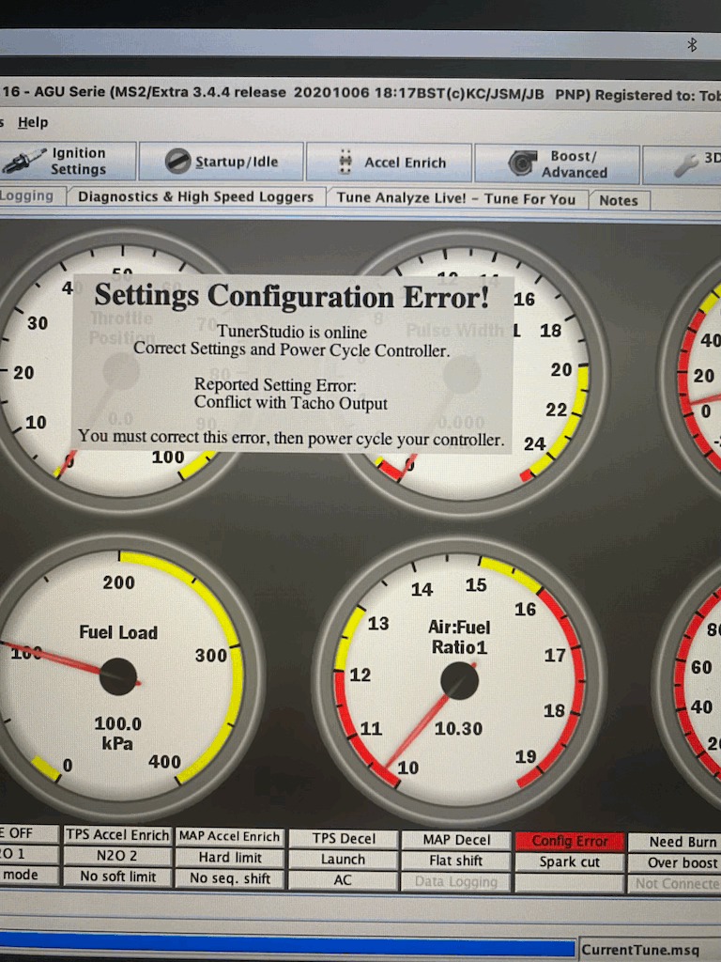This screenshot has width=721, height=962.
Task: Click the Launch status indicator
Action: pyautogui.click(x=343, y=859)
